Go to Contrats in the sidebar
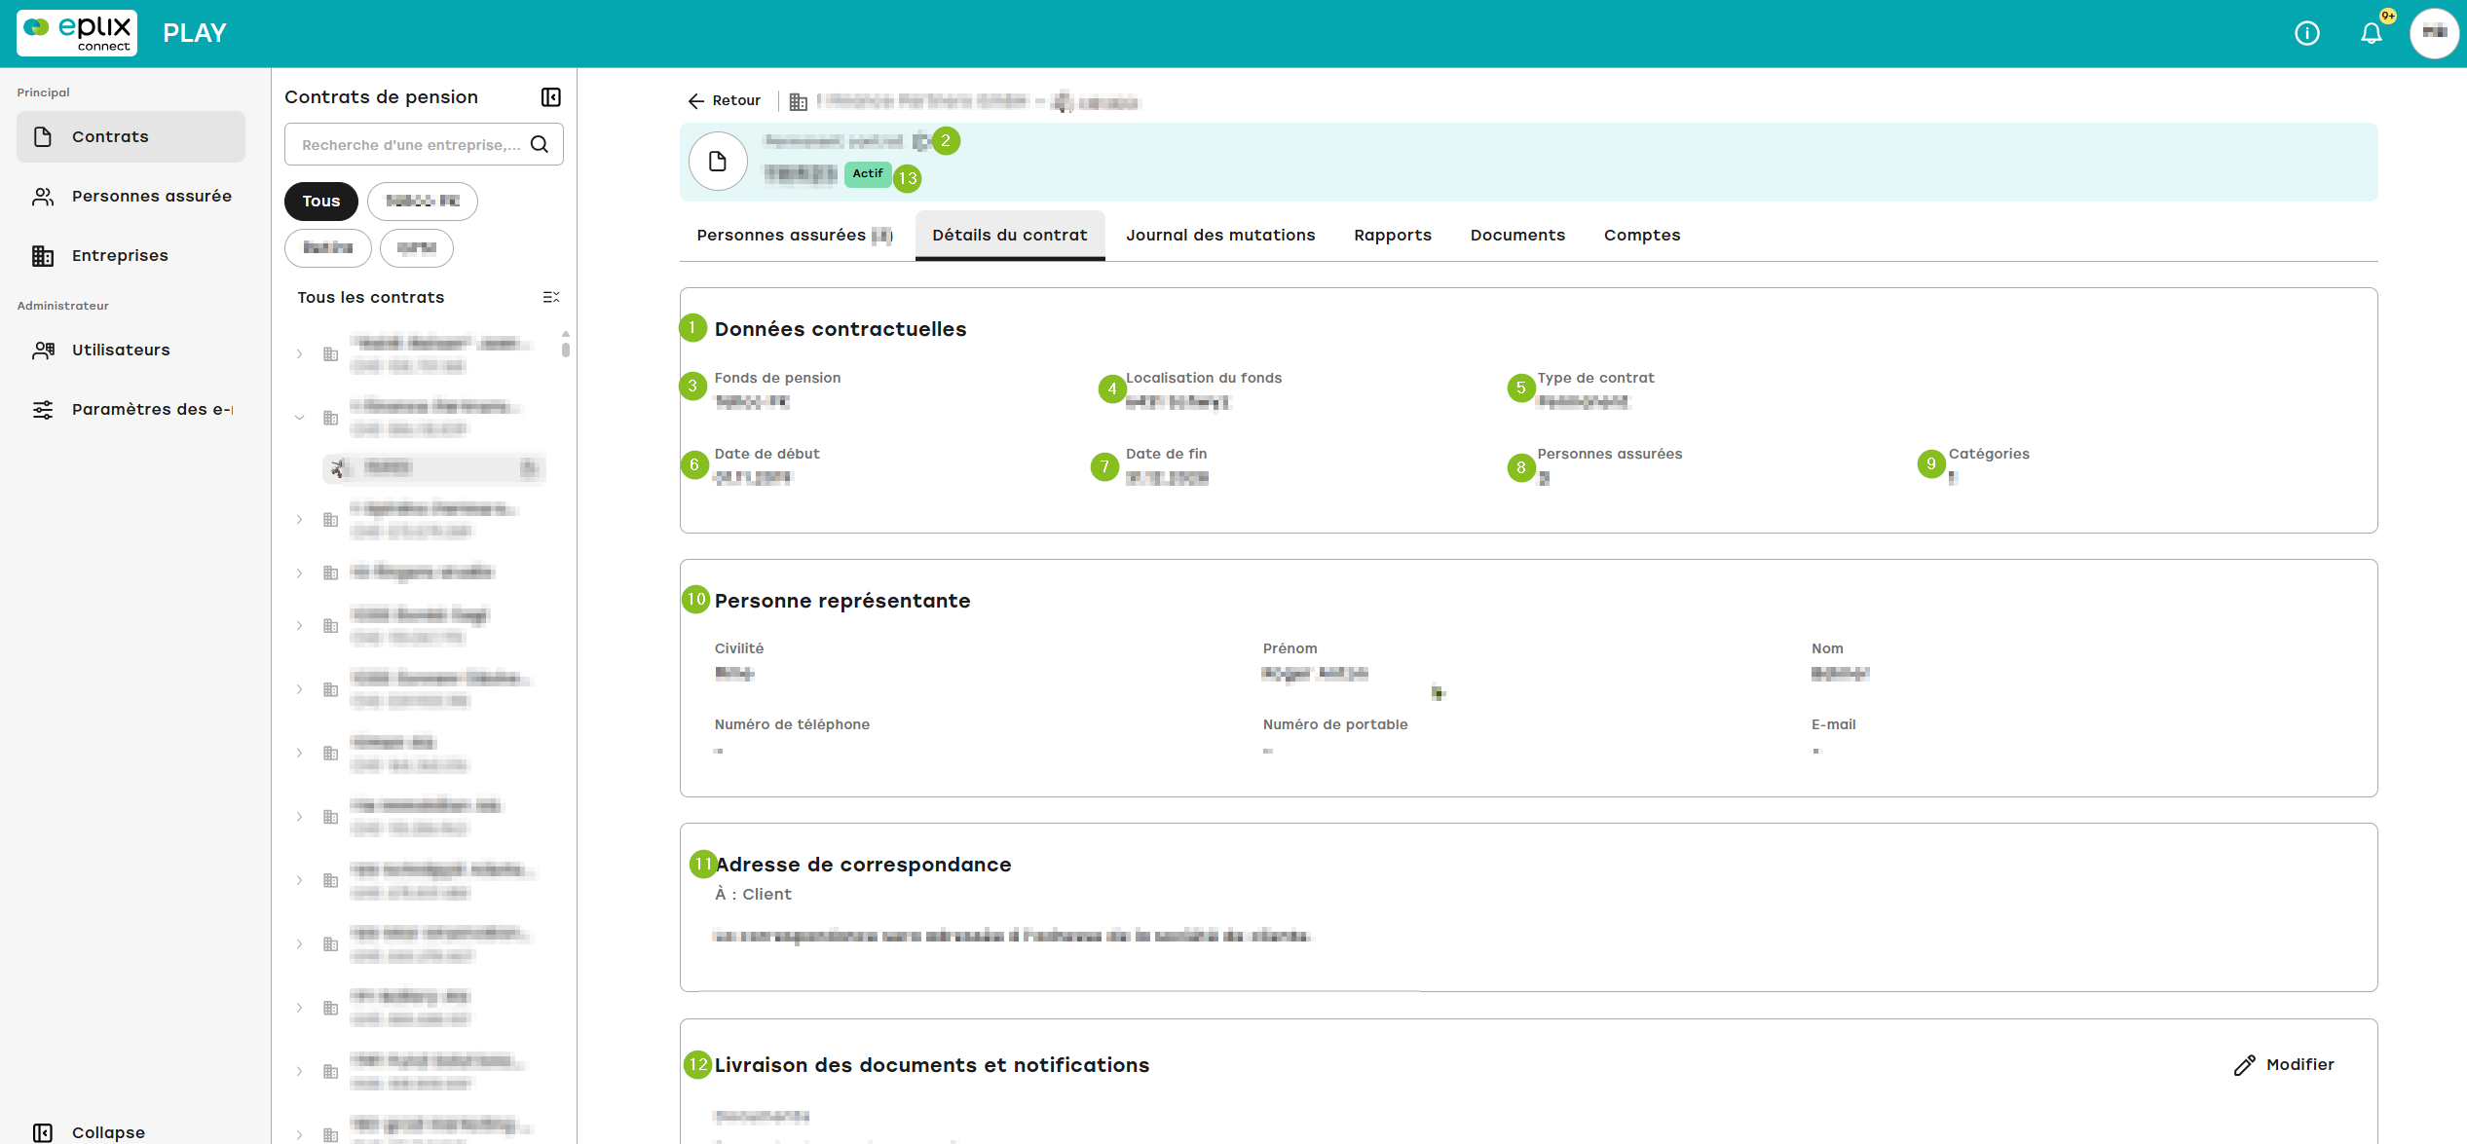 pyautogui.click(x=131, y=136)
